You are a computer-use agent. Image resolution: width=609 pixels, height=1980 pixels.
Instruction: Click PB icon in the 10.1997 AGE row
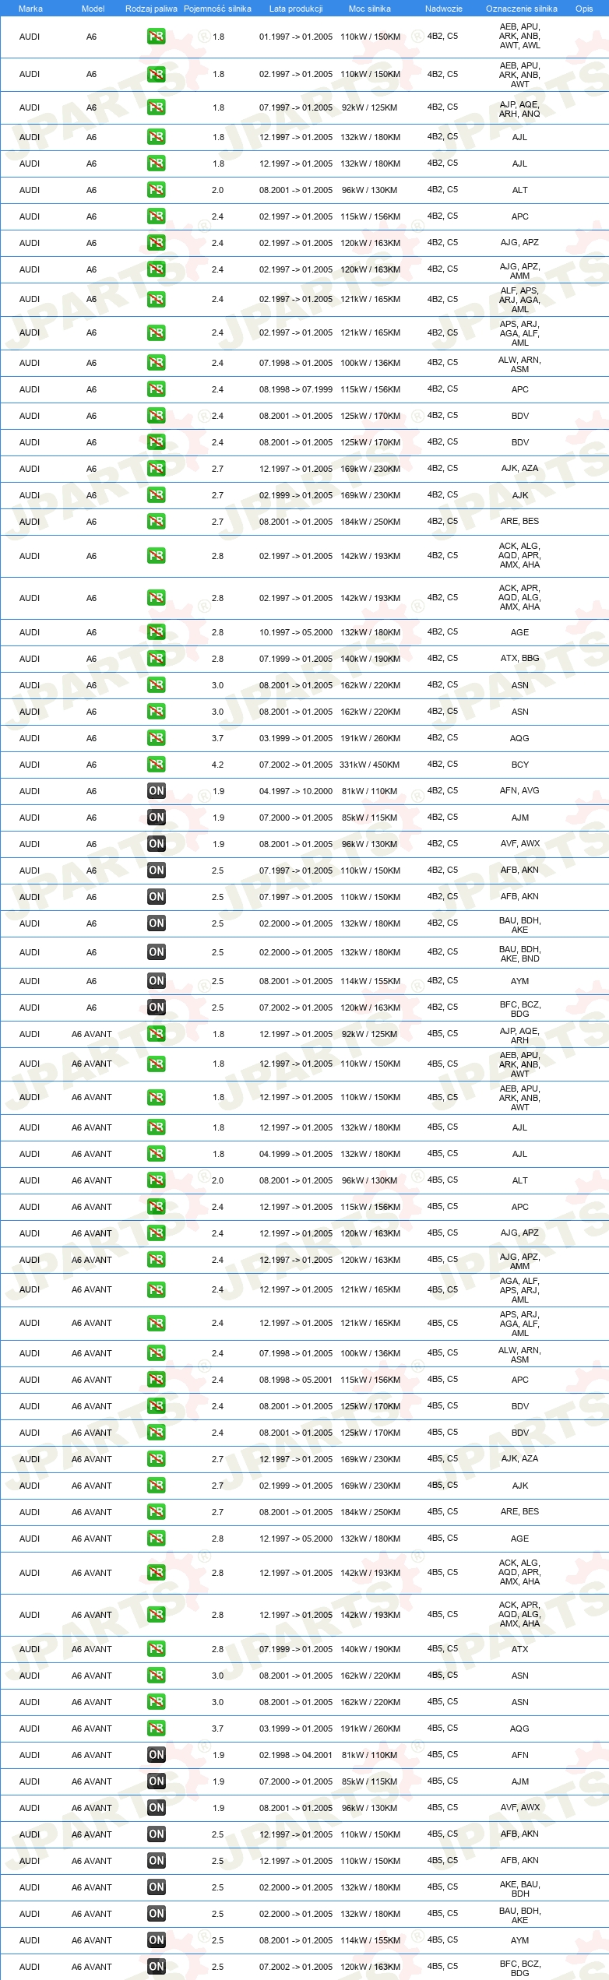point(156,632)
